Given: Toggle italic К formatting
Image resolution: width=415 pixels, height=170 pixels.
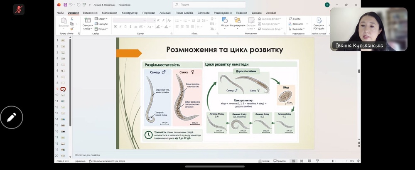Looking at the screenshot, I should [120, 27].
